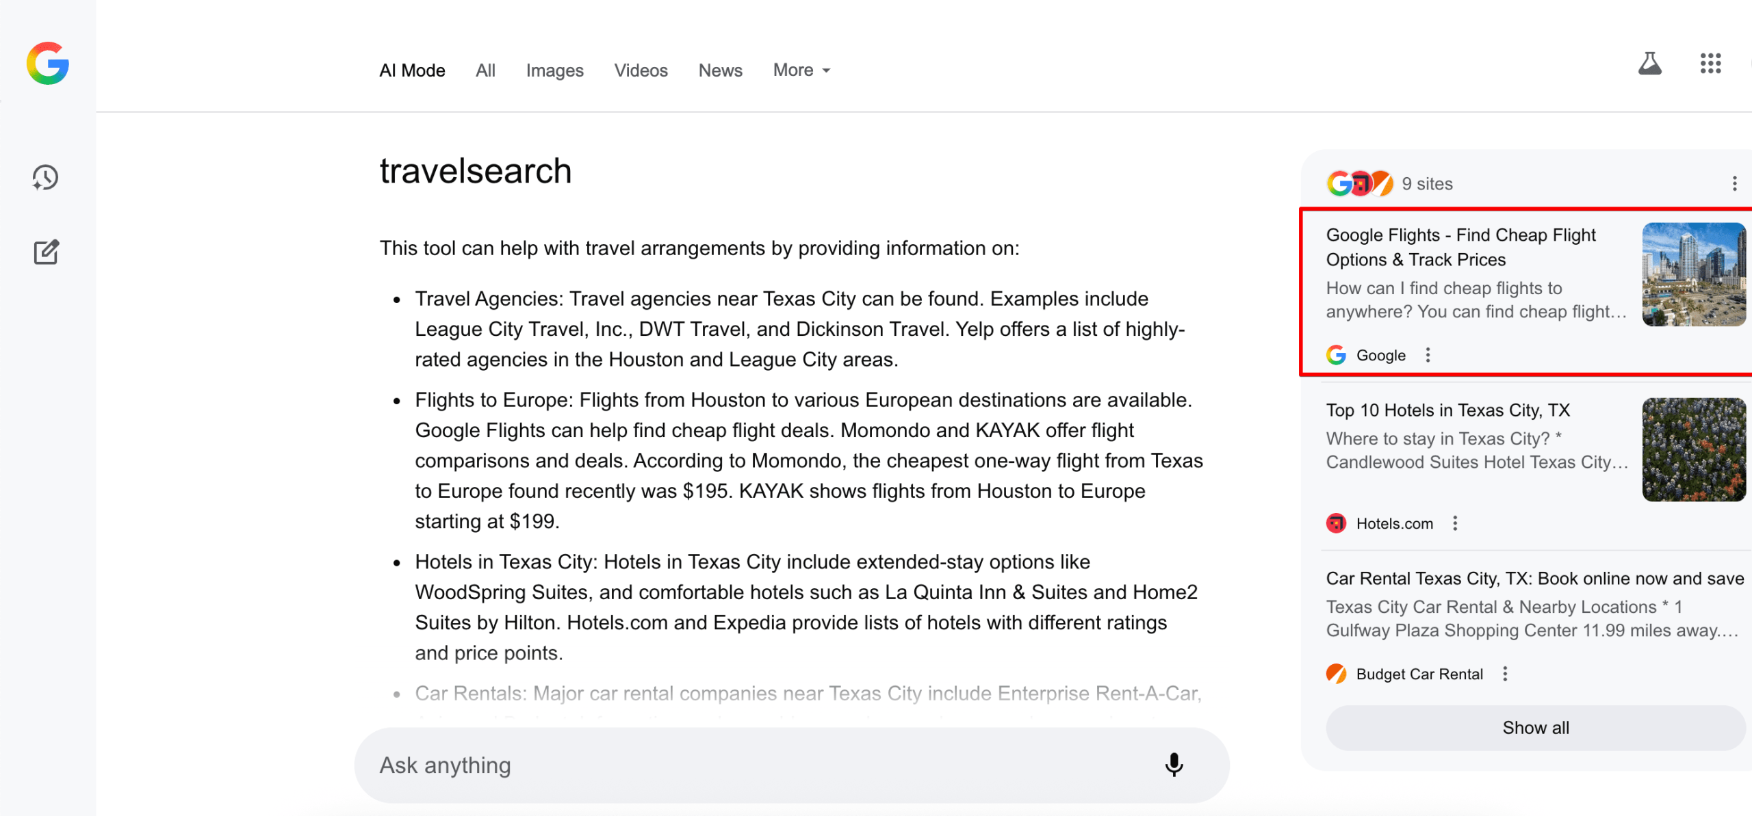Select the AI Mode tab
This screenshot has height=816, width=1752.
(412, 70)
